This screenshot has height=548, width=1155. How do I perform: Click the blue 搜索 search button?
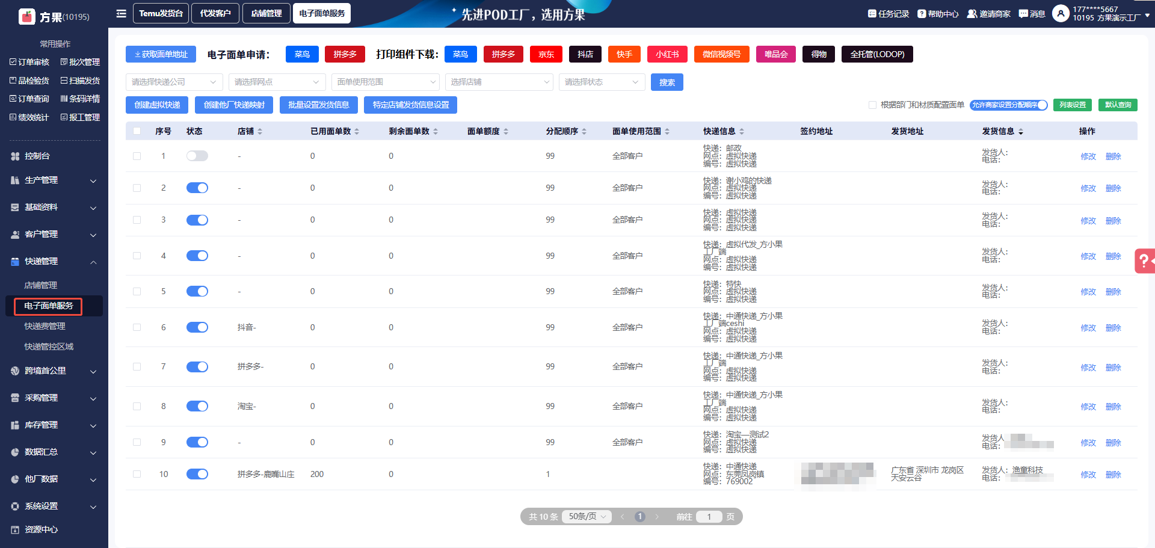click(x=667, y=82)
